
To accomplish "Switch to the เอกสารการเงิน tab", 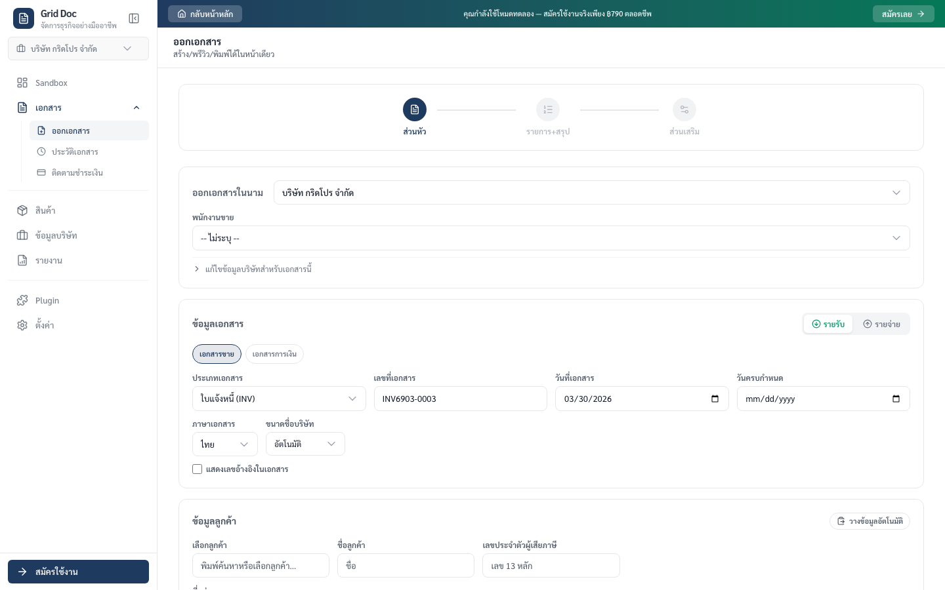I will coord(274,354).
